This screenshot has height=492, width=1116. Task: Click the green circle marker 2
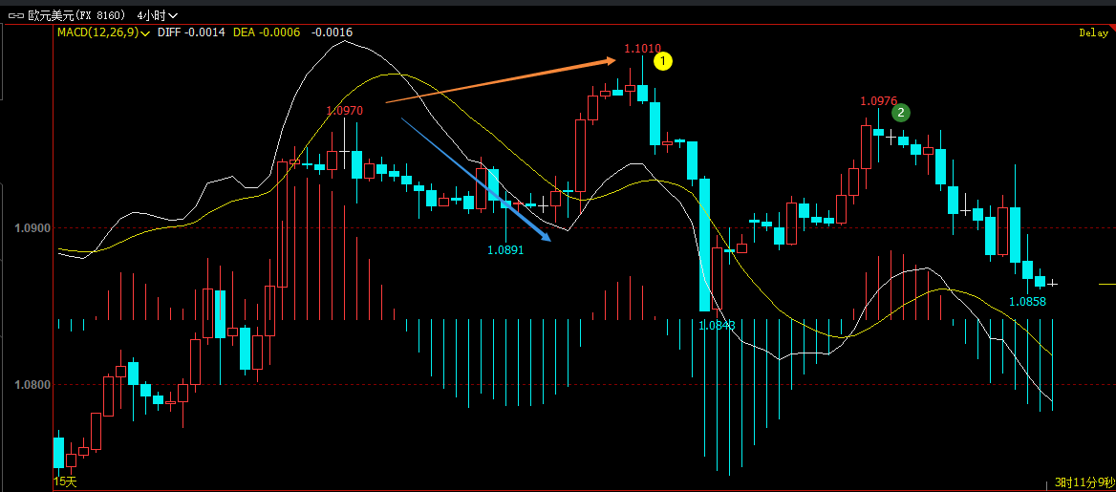coord(900,113)
